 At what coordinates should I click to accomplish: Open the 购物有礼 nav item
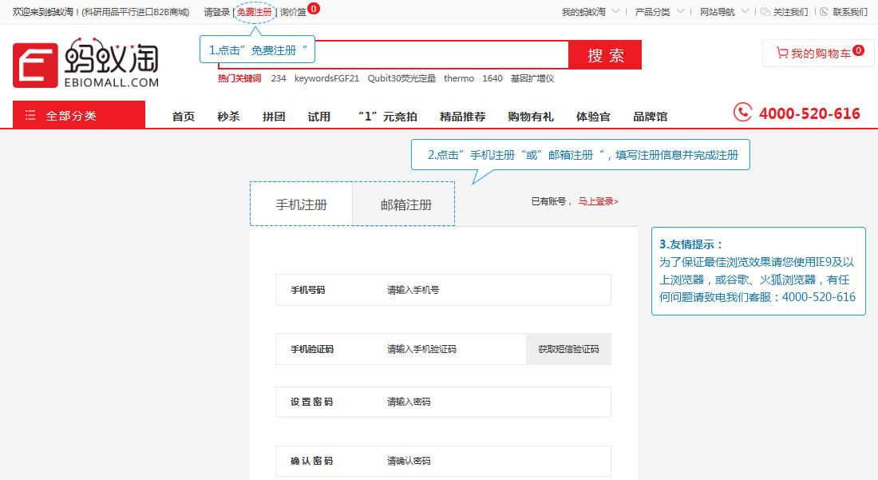(x=530, y=117)
